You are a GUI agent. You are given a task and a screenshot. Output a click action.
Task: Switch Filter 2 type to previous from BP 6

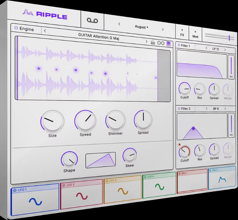(206, 109)
